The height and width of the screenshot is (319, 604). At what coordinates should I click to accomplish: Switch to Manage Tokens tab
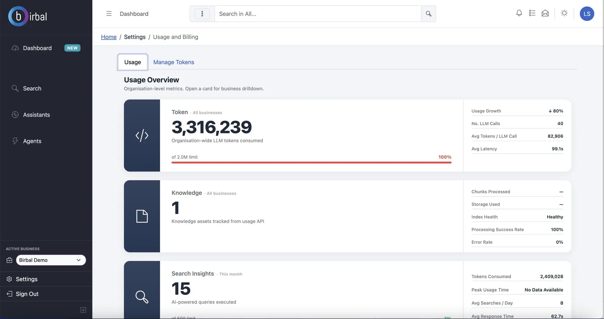pos(174,62)
